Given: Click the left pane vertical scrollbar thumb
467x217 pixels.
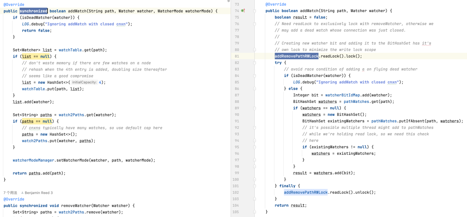Looking at the screenshot, I should (228, 1).
